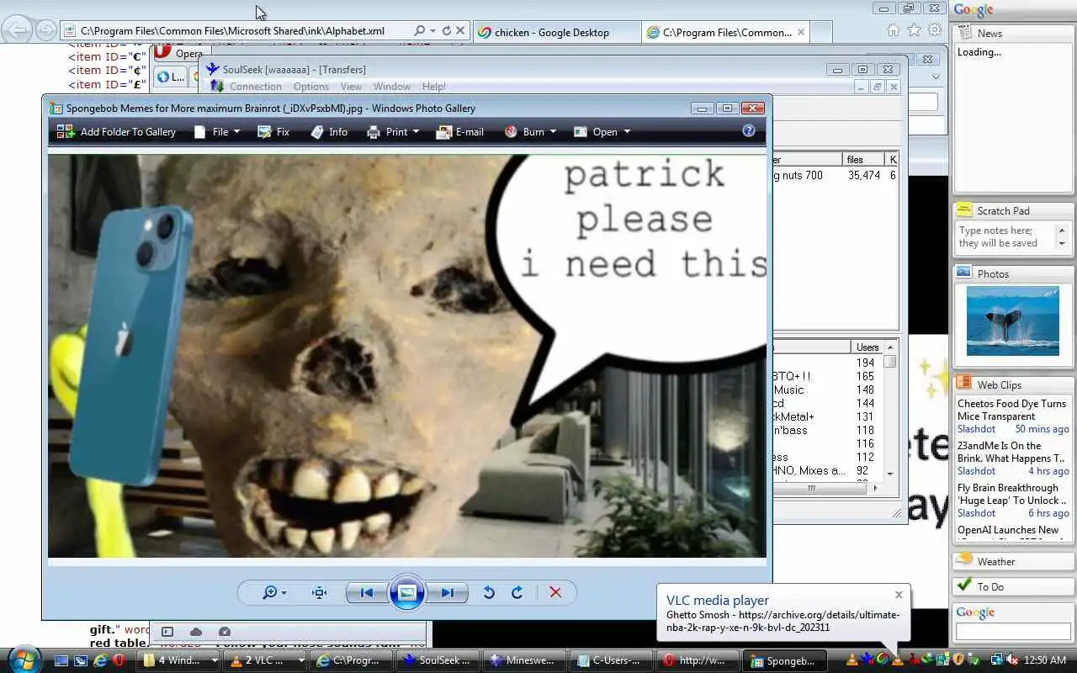Image resolution: width=1077 pixels, height=673 pixels.
Task: Start the slide show with the center button
Action: click(x=406, y=592)
